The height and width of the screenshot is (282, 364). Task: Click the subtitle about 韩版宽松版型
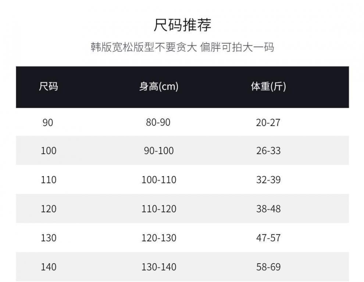[182, 47]
